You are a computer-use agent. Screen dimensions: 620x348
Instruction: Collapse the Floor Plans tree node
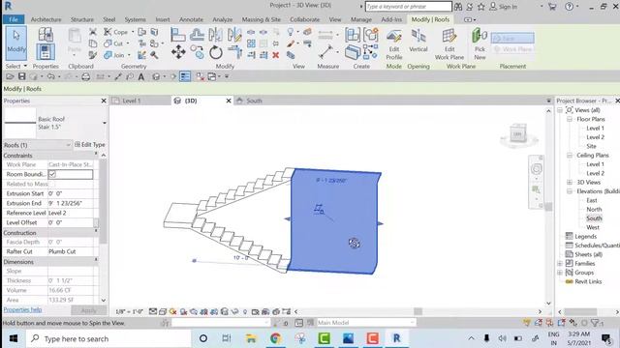[x=570, y=119]
